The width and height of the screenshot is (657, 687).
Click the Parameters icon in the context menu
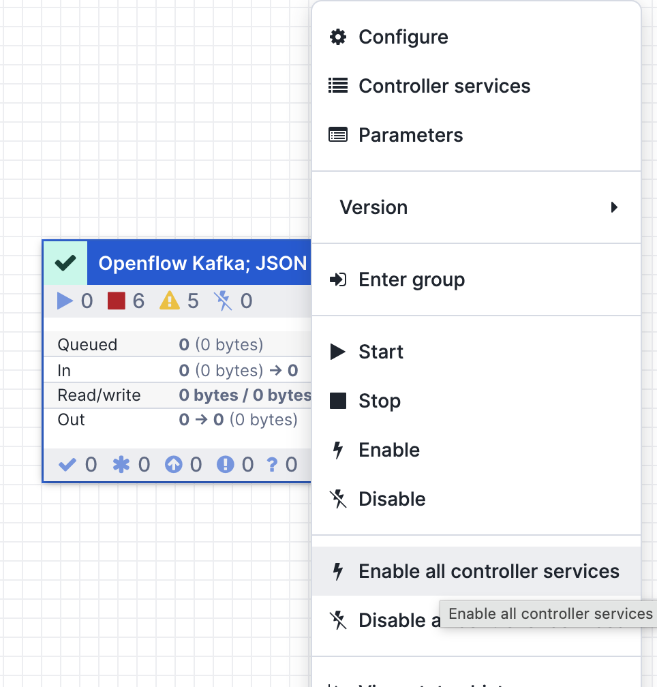coord(337,134)
